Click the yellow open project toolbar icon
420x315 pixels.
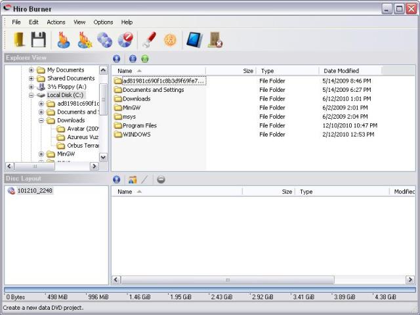pyautogui.click(x=19, y=40)
